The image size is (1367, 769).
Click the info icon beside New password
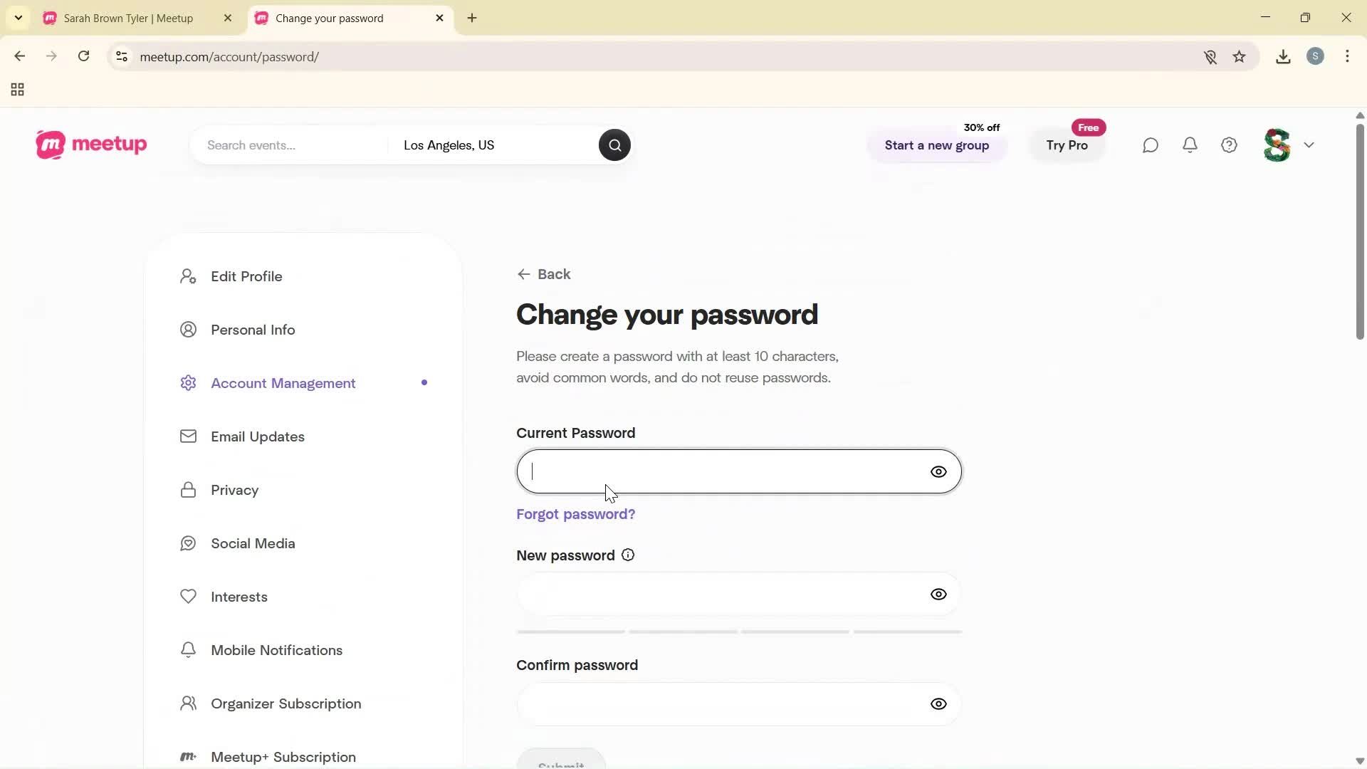click(x=627, y=555)
